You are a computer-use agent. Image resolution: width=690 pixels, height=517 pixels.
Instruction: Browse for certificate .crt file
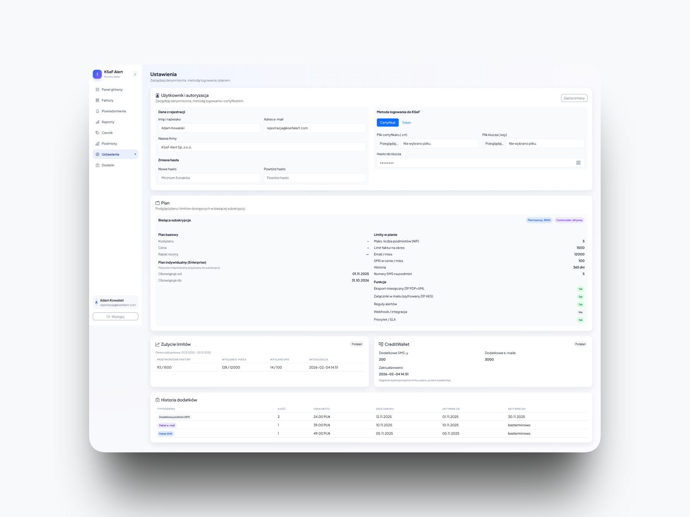point(389,144)
